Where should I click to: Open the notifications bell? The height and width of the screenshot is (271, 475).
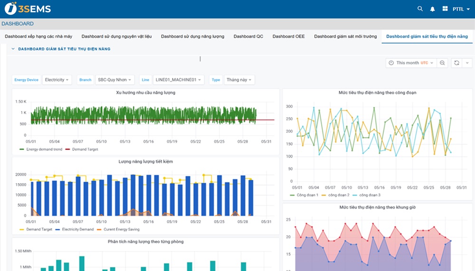[x=432, y=9]
